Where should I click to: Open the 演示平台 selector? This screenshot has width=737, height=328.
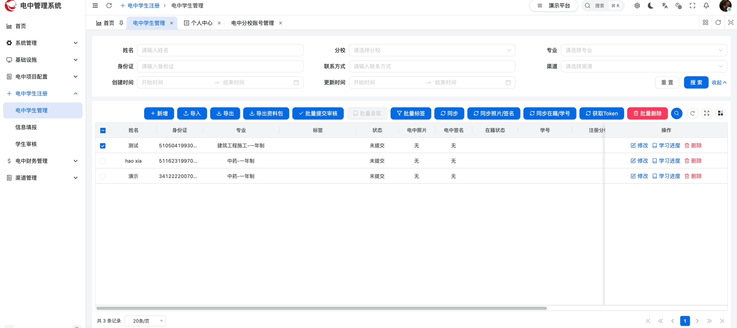(x=554, y=6)
